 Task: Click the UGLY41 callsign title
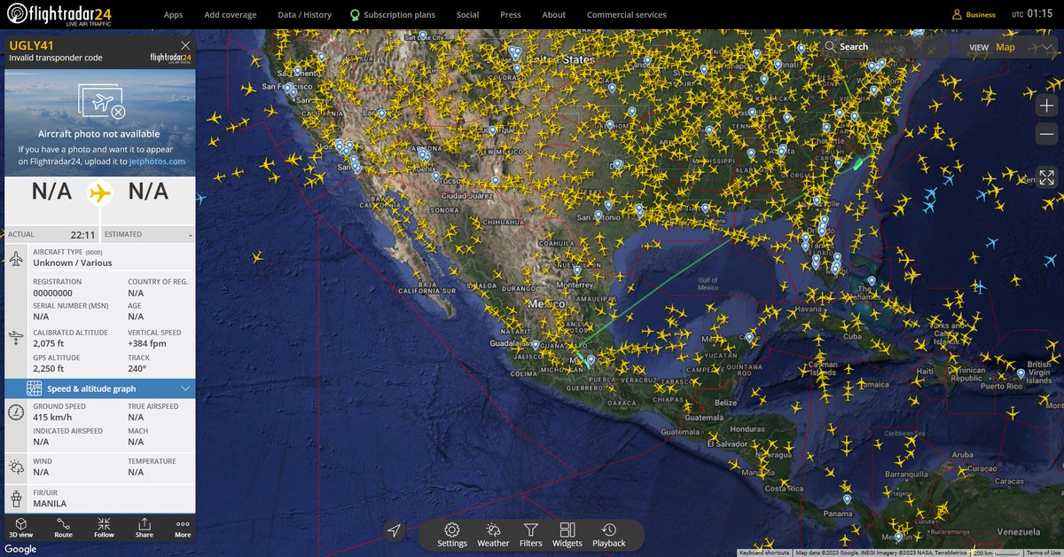tap(33, 45)
